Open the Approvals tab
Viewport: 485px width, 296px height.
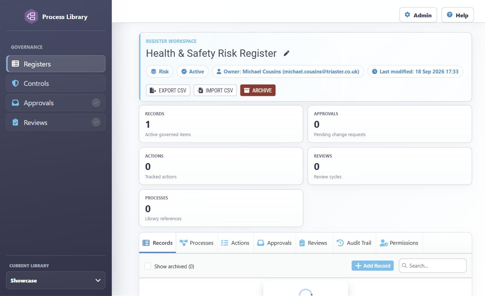tap(275, 243)
